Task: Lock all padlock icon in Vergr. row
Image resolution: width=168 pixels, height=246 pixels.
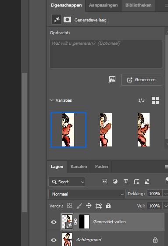Action: (108, 206)
